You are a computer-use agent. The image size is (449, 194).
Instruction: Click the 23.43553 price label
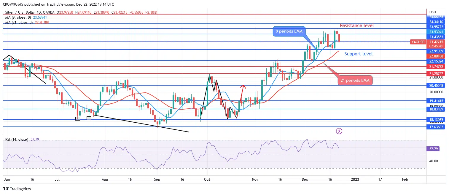point(435,37)
